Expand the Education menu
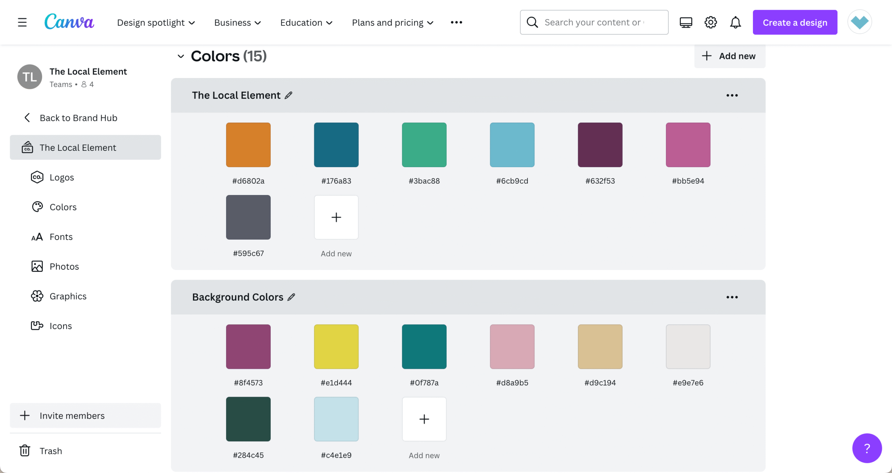Image resolution: width=892 pixels, height=473 pixels. [306, 23]
